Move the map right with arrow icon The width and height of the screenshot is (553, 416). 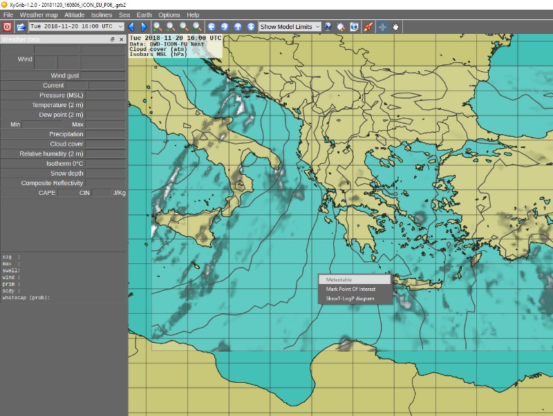tap(225, 27)
